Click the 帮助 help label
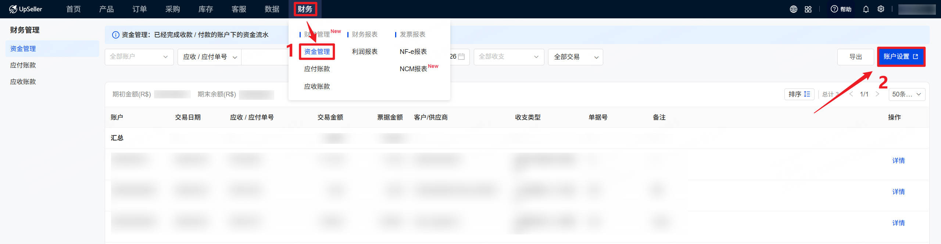 [x=846, y=9]
